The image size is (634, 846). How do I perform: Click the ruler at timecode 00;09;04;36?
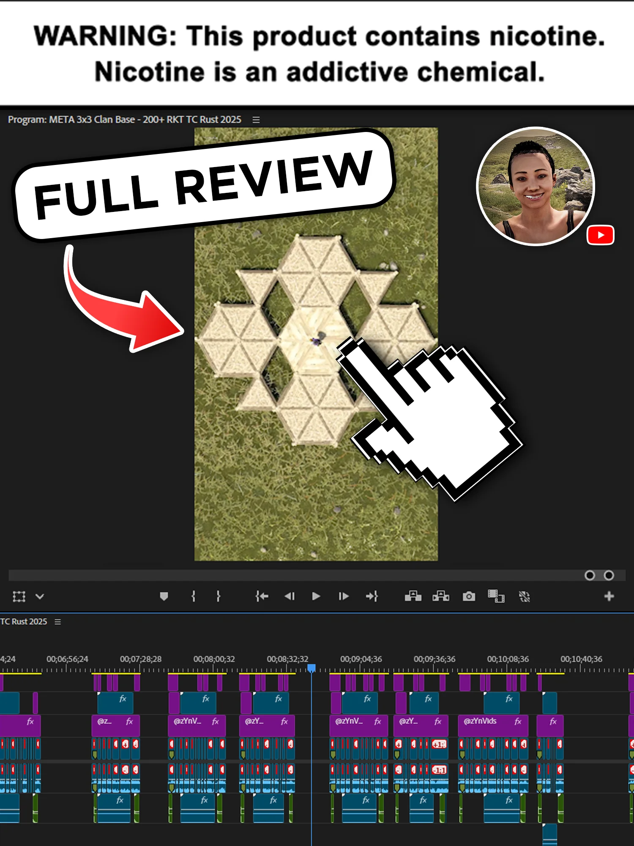coord(361,659)
